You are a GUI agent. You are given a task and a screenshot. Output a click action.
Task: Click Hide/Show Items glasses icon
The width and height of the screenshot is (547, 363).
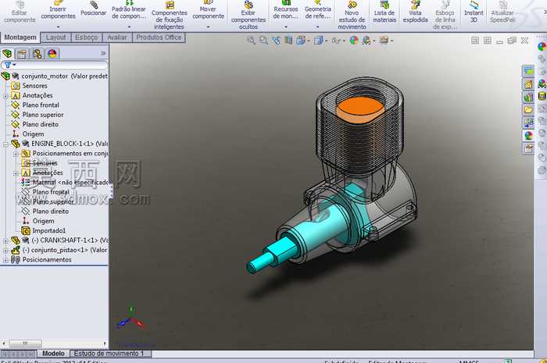click(x=336, y=41)
